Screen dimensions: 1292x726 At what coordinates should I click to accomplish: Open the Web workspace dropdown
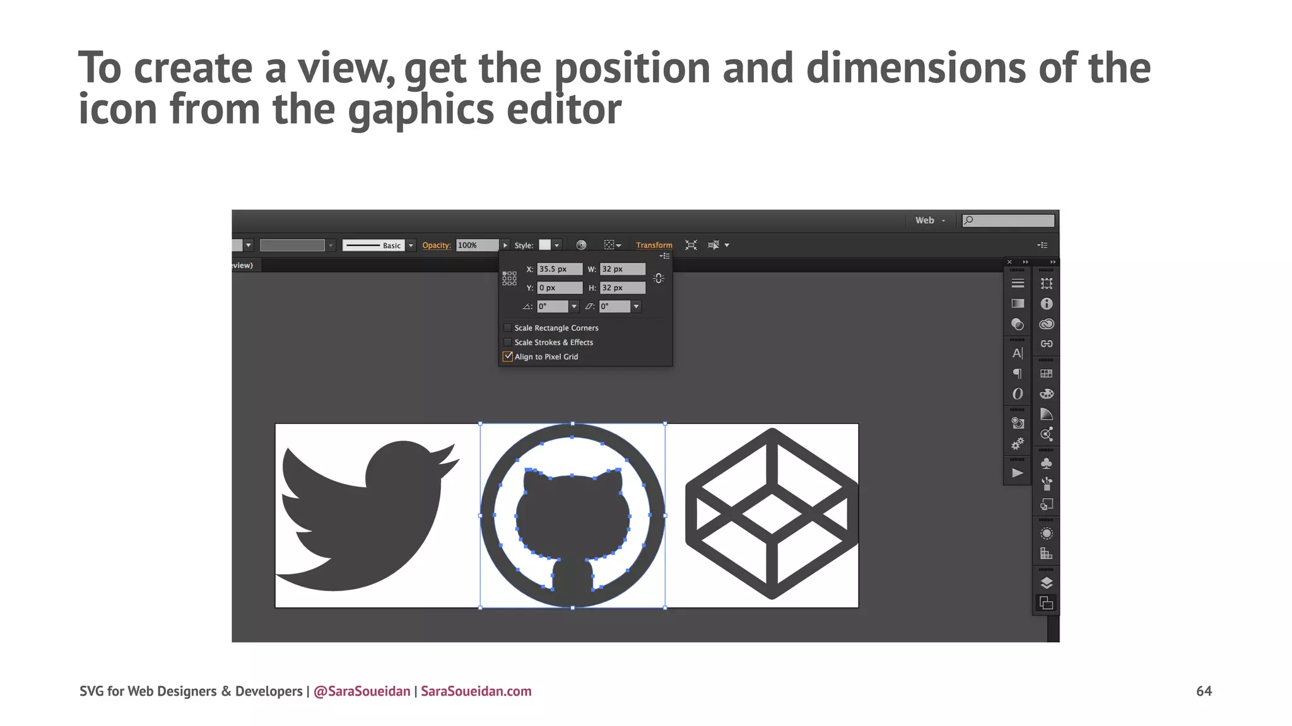click(930, 220)
